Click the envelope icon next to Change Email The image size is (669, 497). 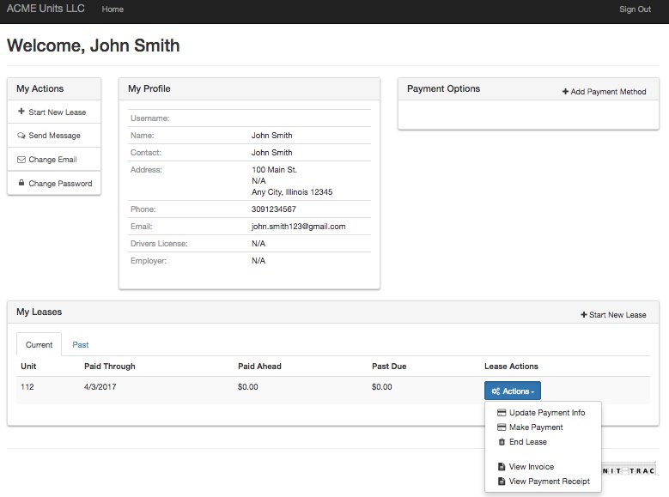pyautogui.click(x=21, y=160)
